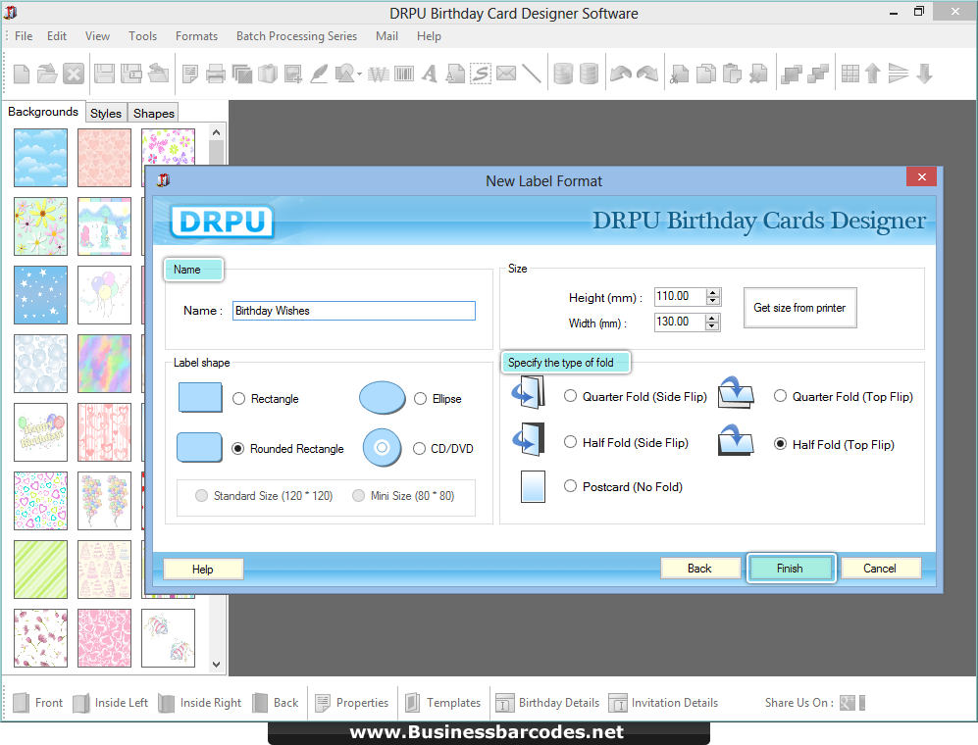Decrease Height value with down spinner
978x745 pixels.
pos(713,301)
